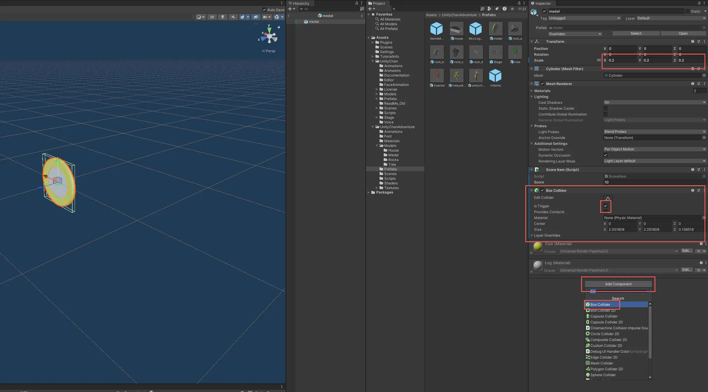Click back arrow in Hierarchy prefab header
This screenshot has height=392, width=708.
coord(289,16)
